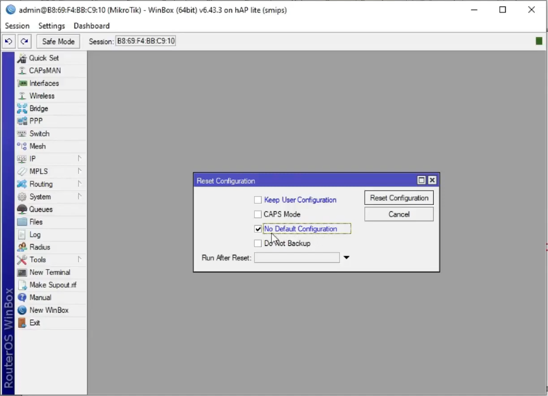The width and height of the screenshot is (548, 396).
Task: Open the Log icon
Action: tap(22, 235)
